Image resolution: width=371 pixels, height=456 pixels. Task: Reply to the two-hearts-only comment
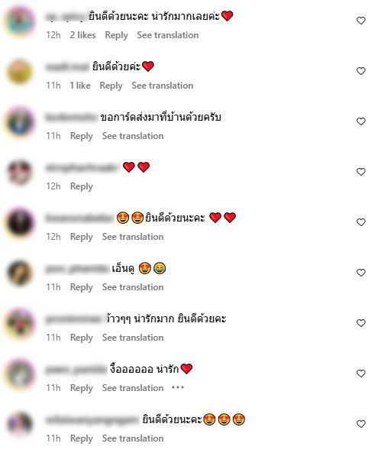tap(82, 186)
